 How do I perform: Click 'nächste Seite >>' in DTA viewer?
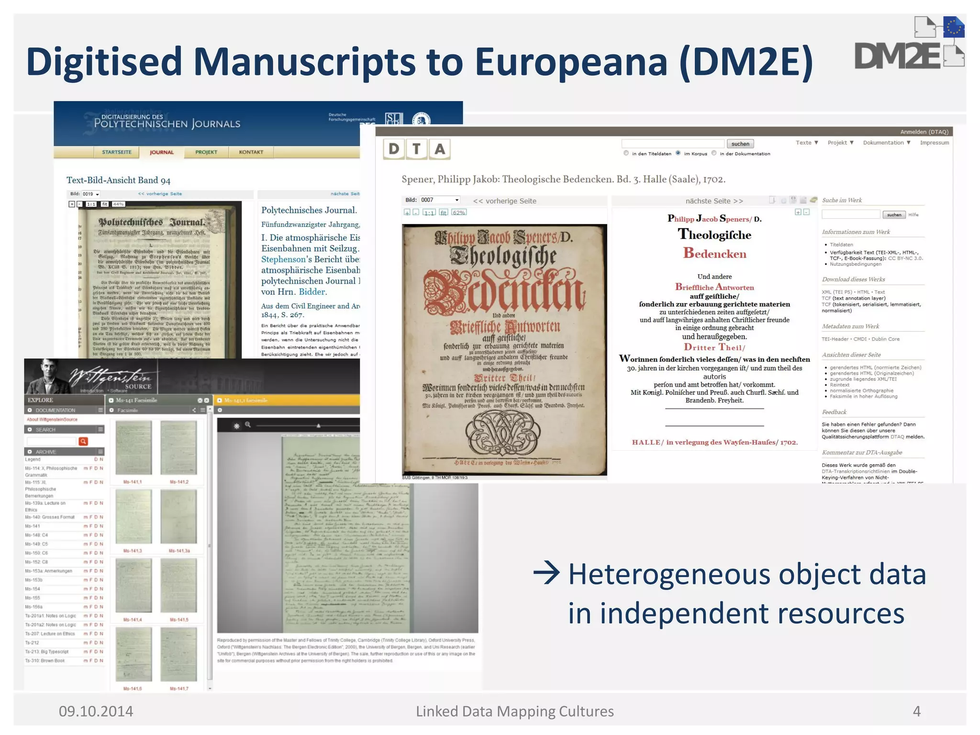714,201
